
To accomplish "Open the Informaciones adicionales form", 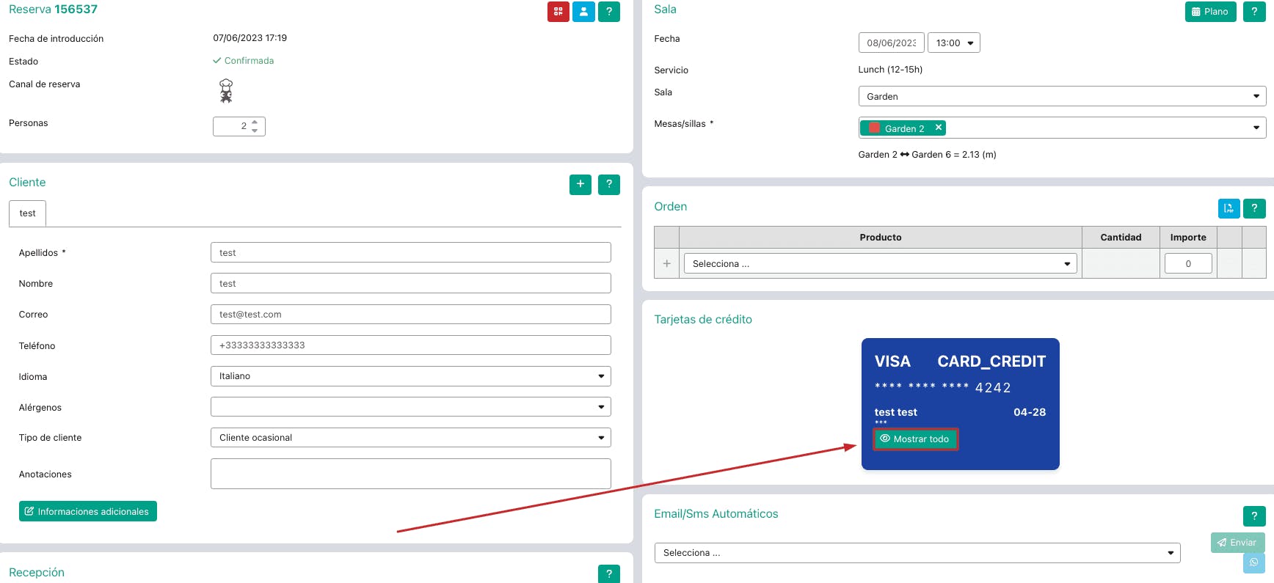I will (88, 511).
